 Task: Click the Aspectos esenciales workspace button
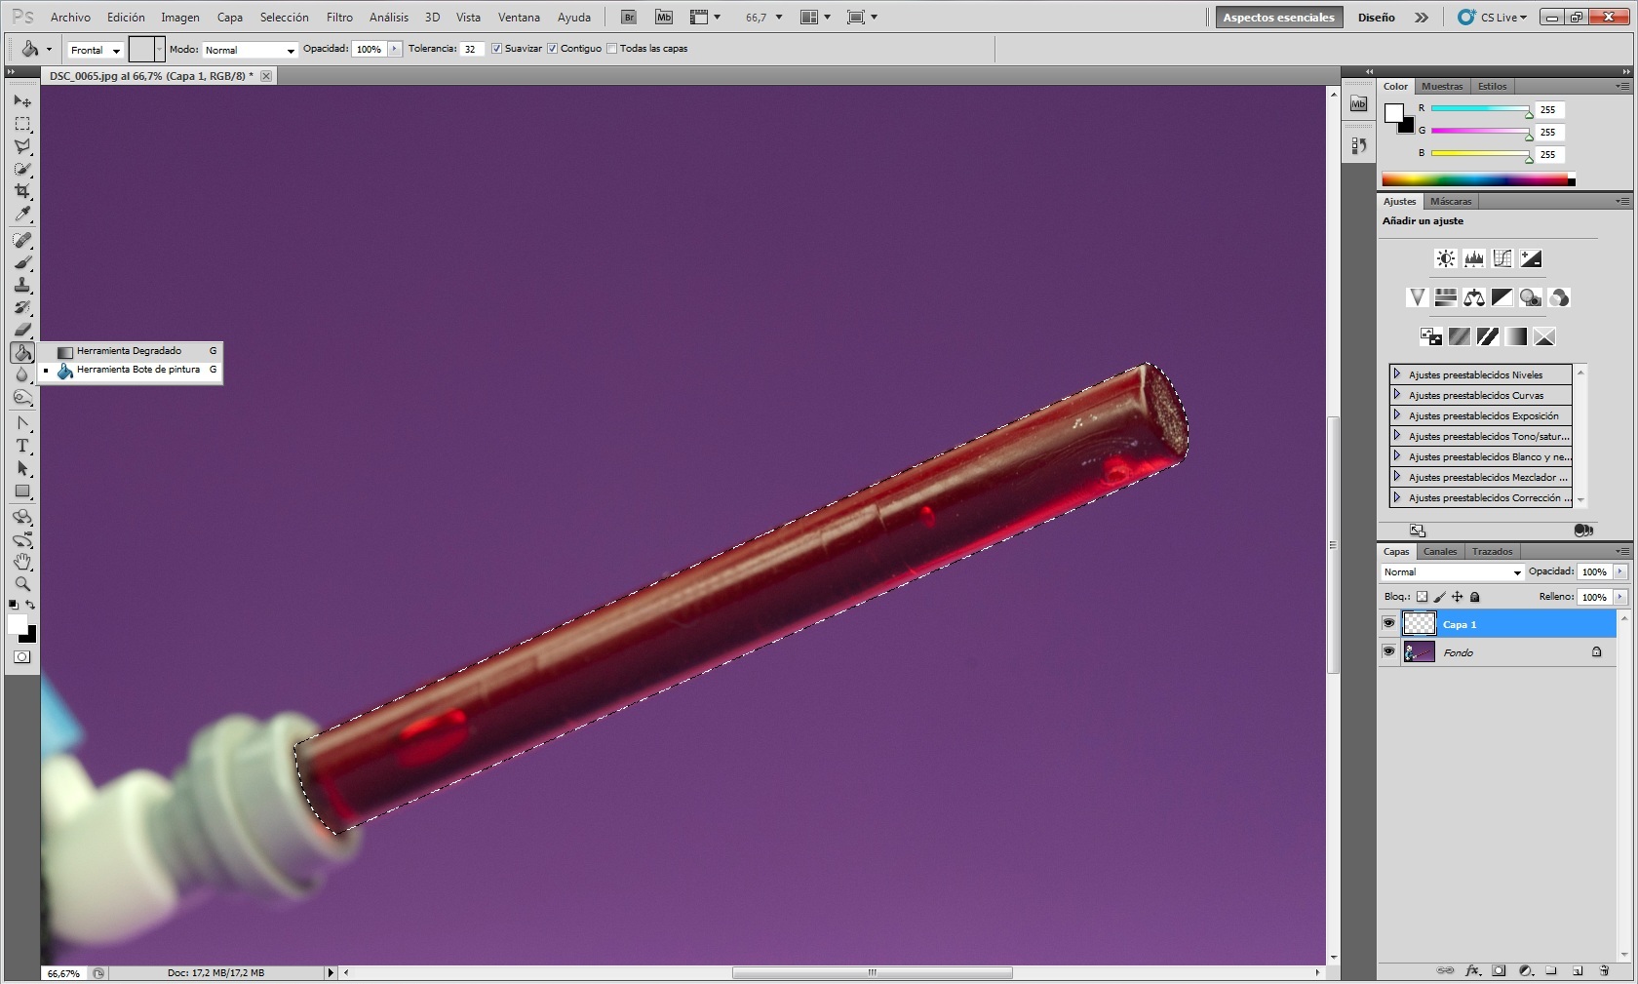coord(1278,17)
